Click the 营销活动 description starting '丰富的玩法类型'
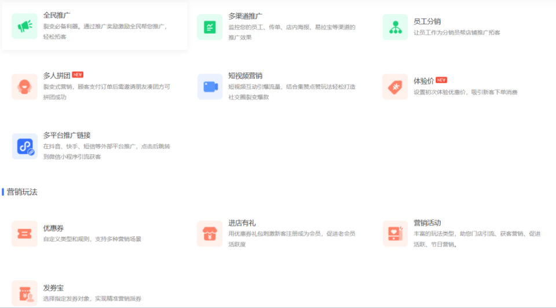 477,239
